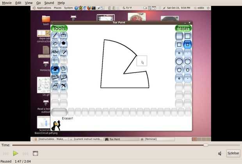Open the Applications menu in Ubuntu panel
The image size is (242, 164).
44,8
